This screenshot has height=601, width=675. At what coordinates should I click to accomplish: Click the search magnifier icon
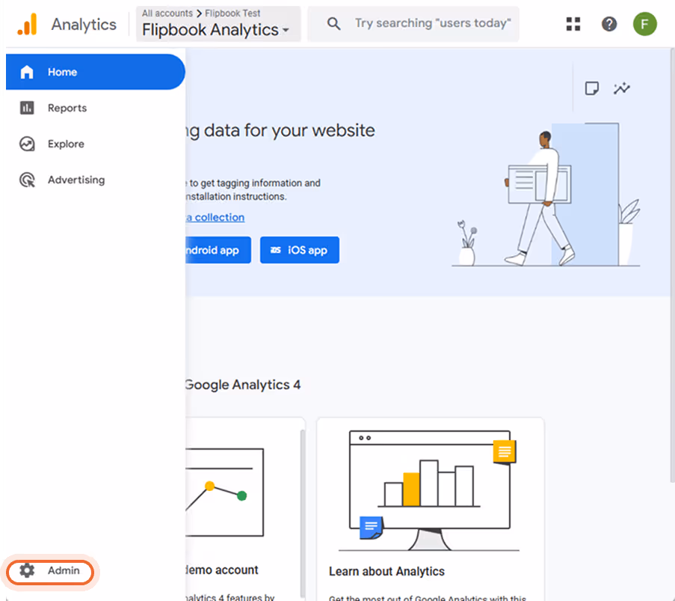333,23
